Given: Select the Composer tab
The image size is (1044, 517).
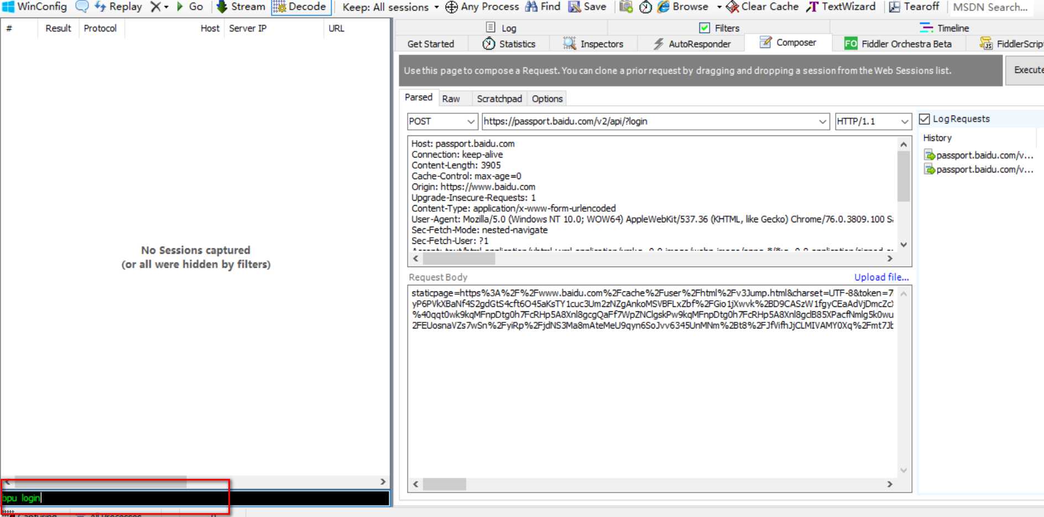Looking at the screenshot, I should click(788, 43).
